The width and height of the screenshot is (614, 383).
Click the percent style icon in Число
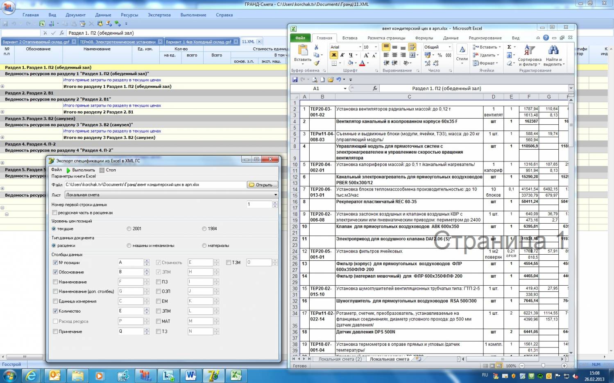(x=440, y=55)
